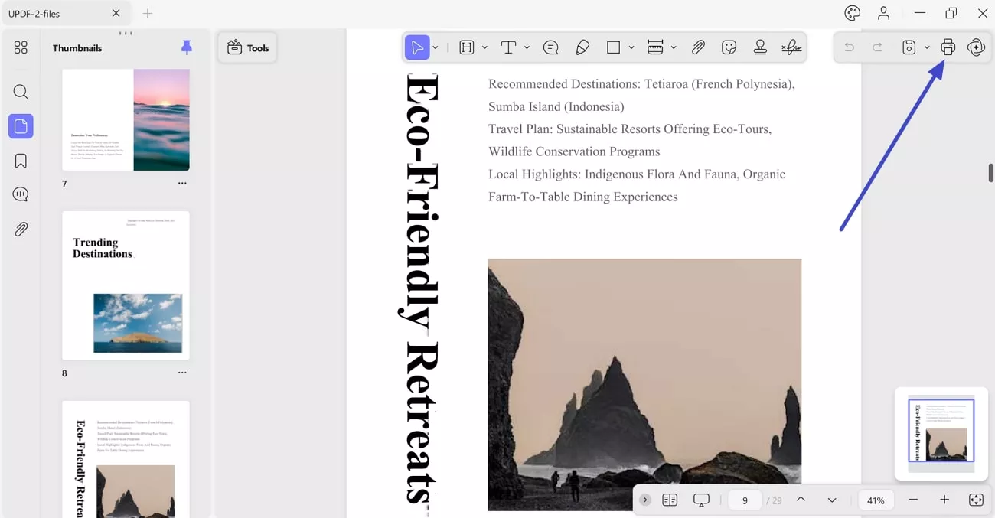Add a comment note tool
The image size is (995, 518).
550,47
